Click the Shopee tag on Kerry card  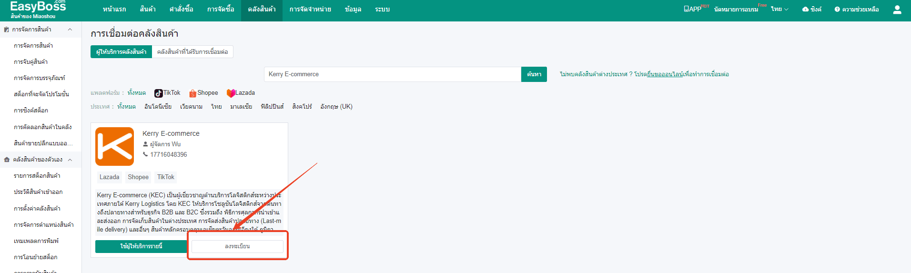coord(138,177)
